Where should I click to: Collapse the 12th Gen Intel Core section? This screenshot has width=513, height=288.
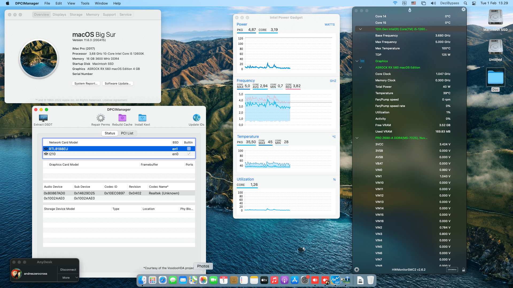[360, 29]
